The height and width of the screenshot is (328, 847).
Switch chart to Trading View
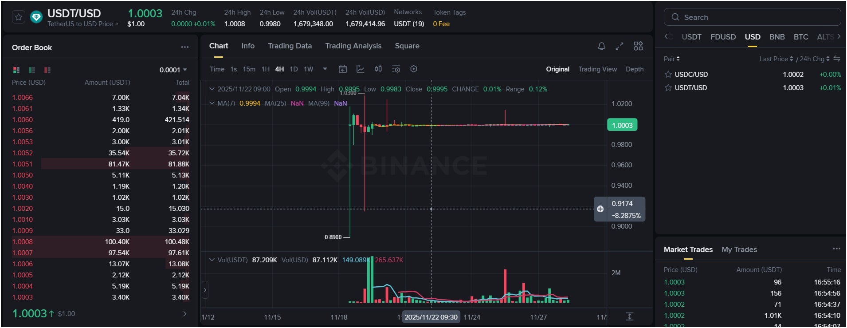click(597, 69)
